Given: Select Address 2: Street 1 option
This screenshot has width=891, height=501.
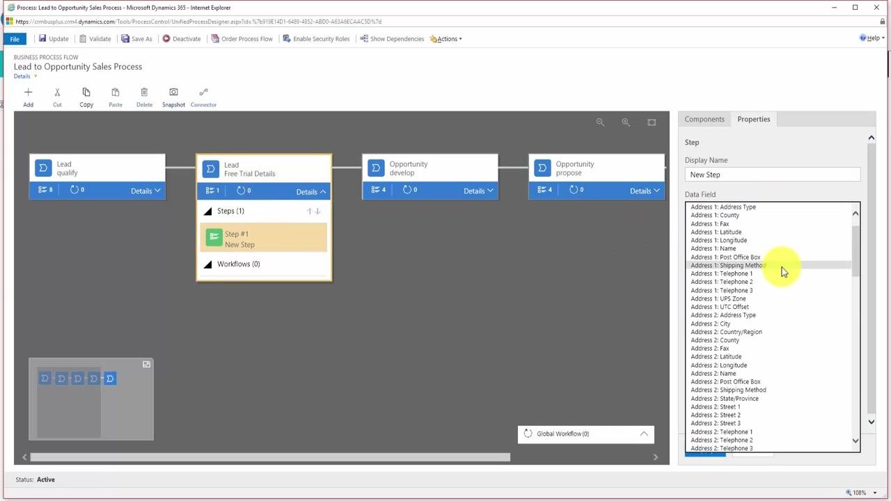Looking at the screenshot, I should click(768, 407).
